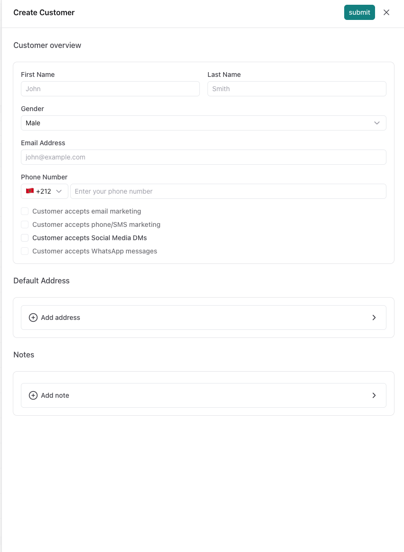
Task: Click the Gender dropdown chevron arrow
Action: (377, 123)
